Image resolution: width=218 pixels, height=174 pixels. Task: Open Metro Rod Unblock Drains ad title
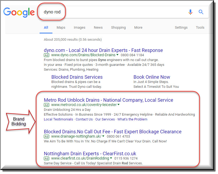coord(108,100)
